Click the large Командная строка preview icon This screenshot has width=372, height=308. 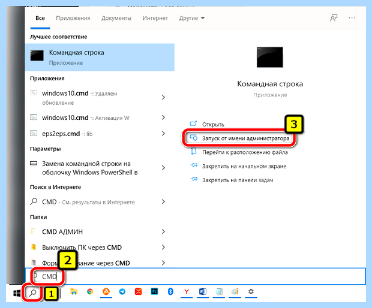pyautogui.click(x=270, y=57)
